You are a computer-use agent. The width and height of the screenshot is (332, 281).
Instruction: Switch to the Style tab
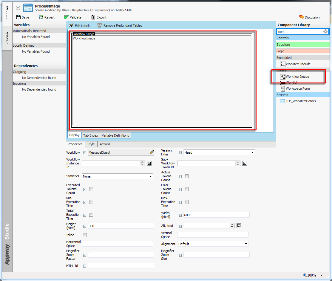pos(91,144)
